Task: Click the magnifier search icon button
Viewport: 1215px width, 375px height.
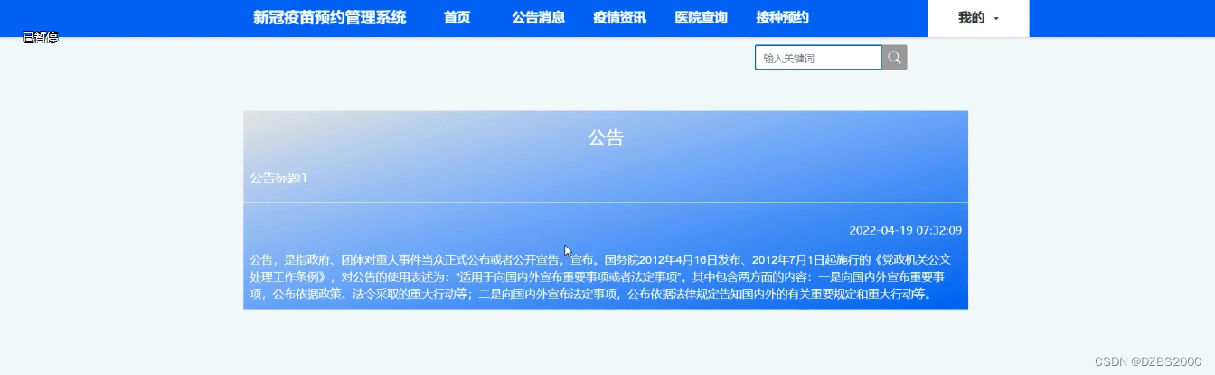Action: click(894, 58)
